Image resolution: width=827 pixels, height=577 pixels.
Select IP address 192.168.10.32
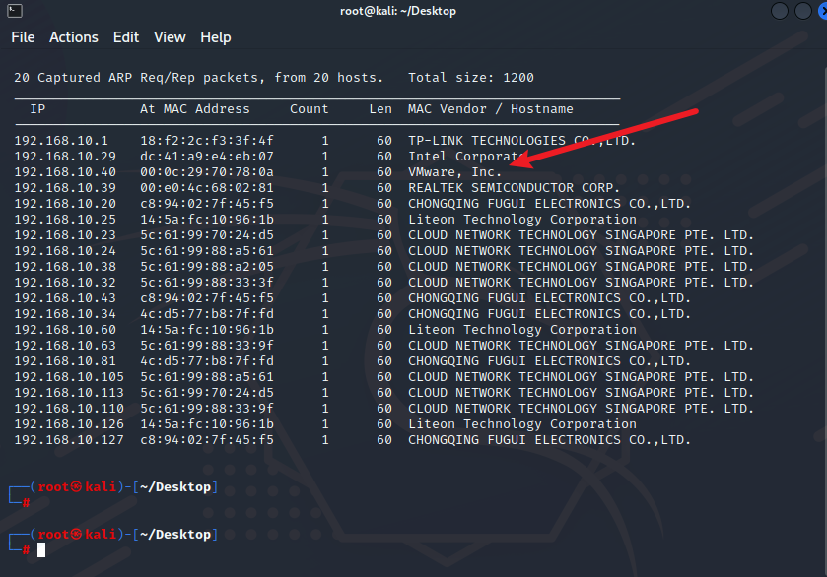[x=65, y=283]
